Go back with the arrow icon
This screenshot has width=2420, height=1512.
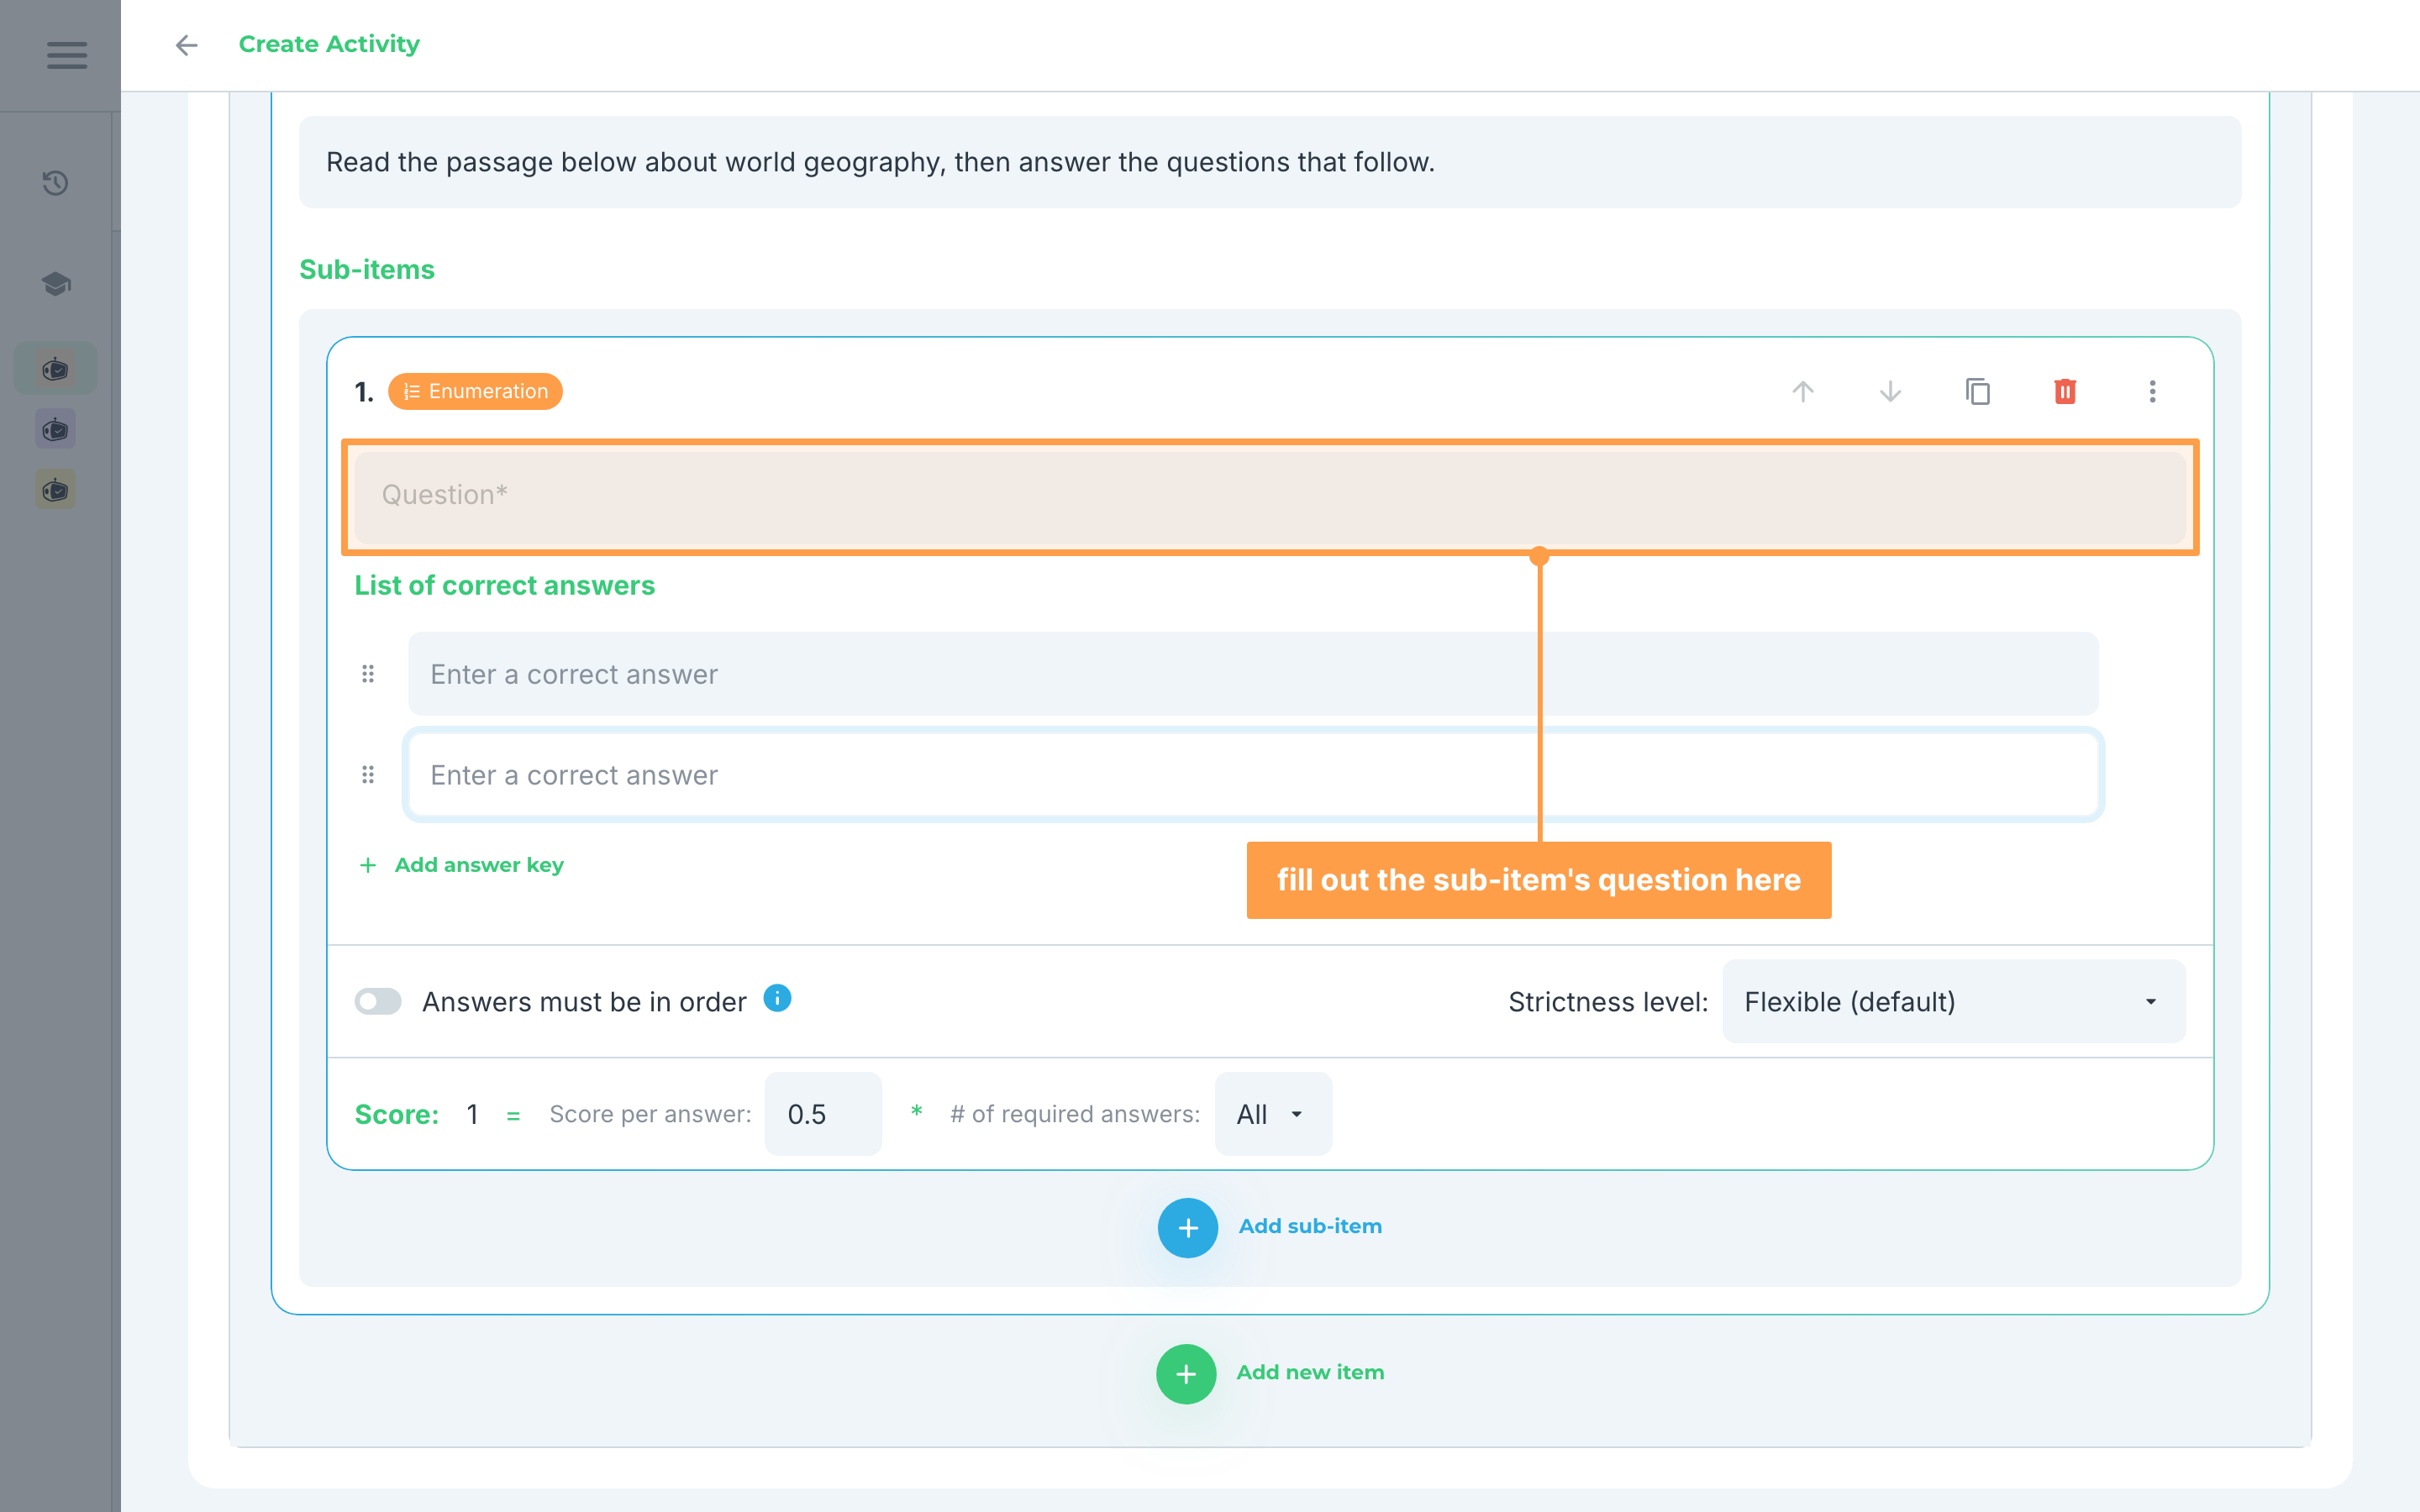coord(186,45)
